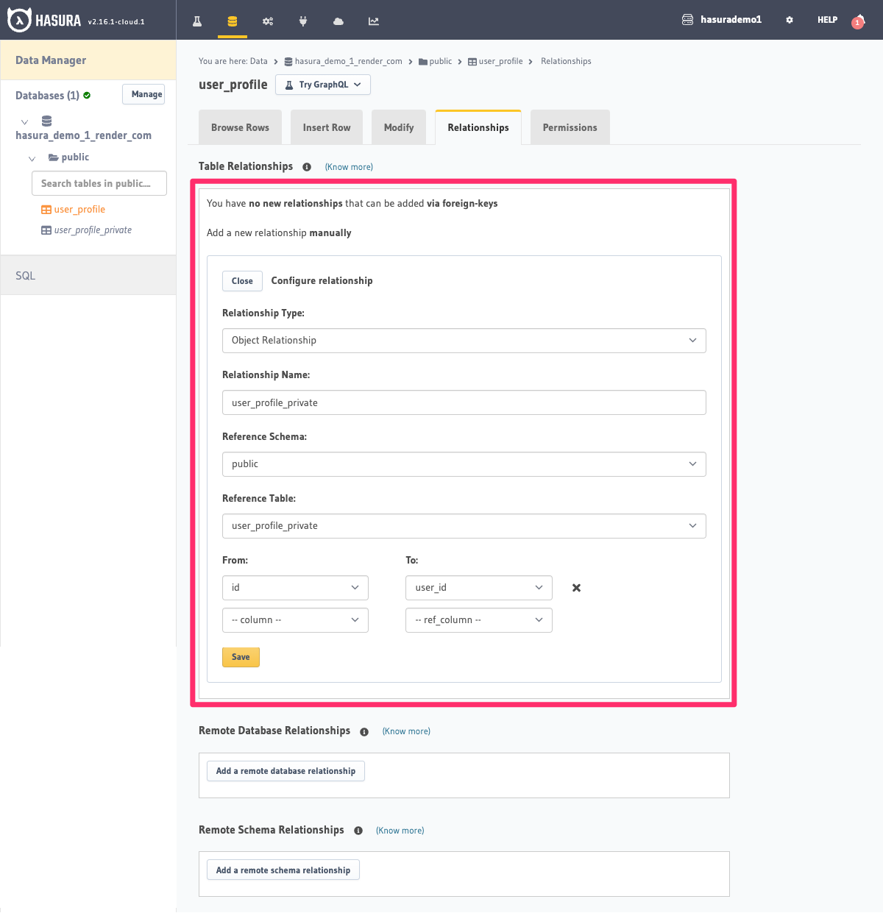The image size is (883, 913).
Task: Open the API explorer flask icon
Action: point(196,21)
